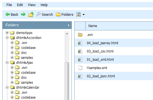Select the 04_load_jsarray.html file name

tap(102, 43)
